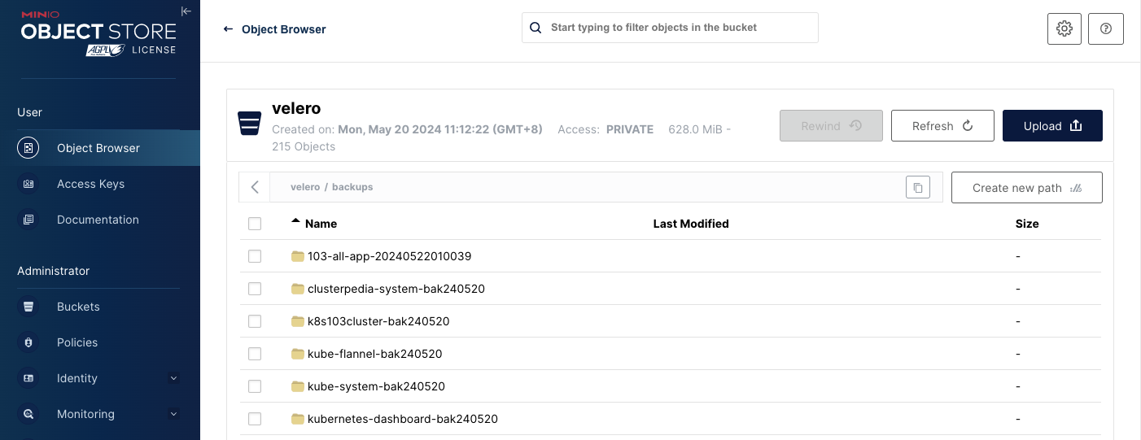Open the kubernetes-dashboard-bak240520 folder
Screen dimensions: 1141x440
pos(403,419)
